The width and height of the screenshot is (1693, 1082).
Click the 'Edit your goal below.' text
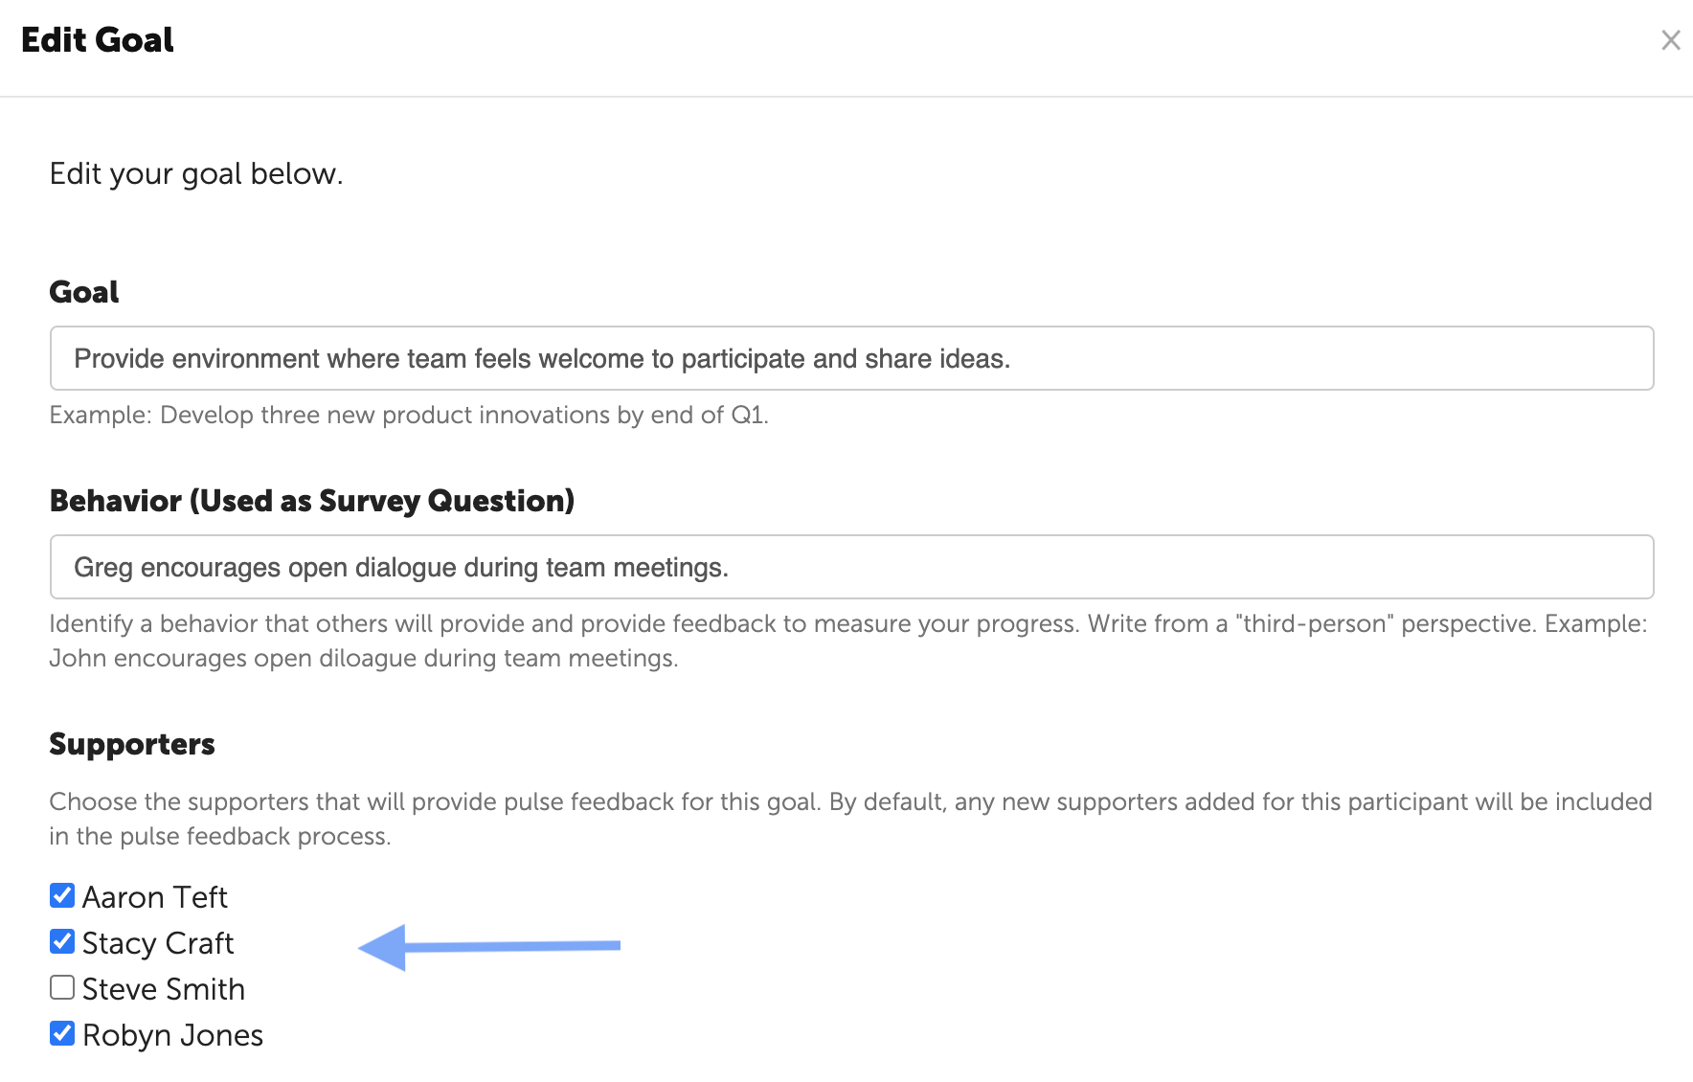[196, 173]
